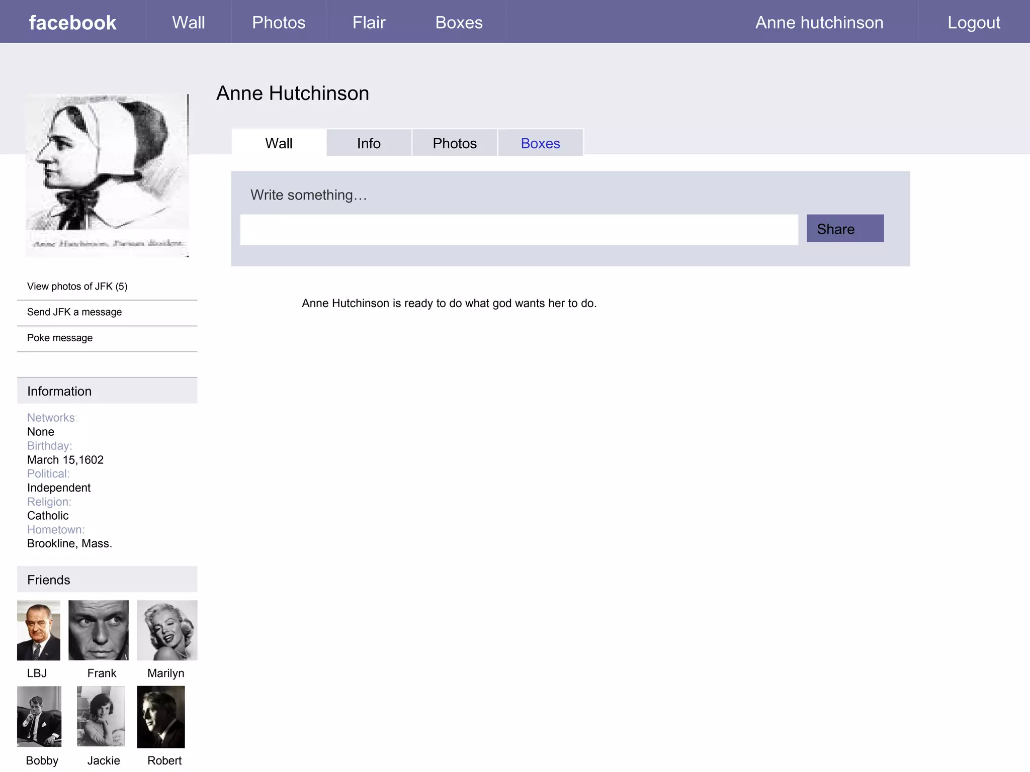Click Anne Hutchinson's profile picture
The width and height of the screenshot is (1030, 772).
107,175
